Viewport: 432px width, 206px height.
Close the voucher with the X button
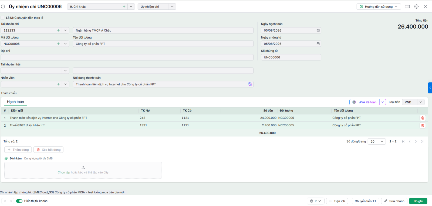[425, 6]
